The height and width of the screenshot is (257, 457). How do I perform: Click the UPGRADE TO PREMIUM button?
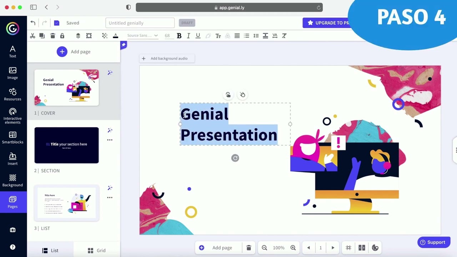pyautogui.click(x=327, y=23)
